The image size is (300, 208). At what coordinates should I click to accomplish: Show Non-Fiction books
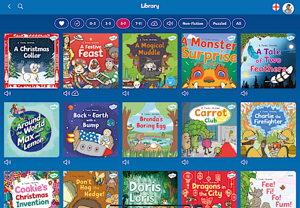193,23
